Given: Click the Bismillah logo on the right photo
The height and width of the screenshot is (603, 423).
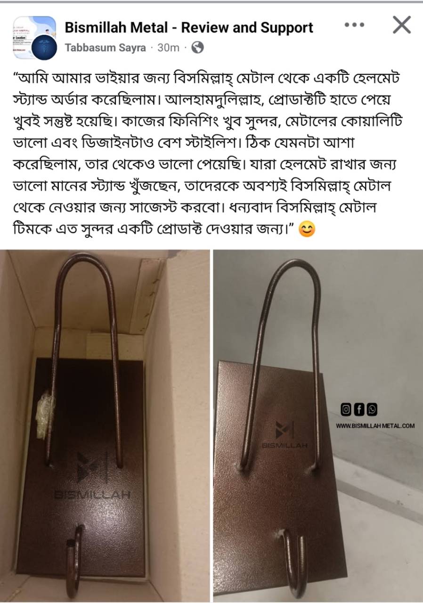Looking at the screenshot, I should [x=285, y=435].
